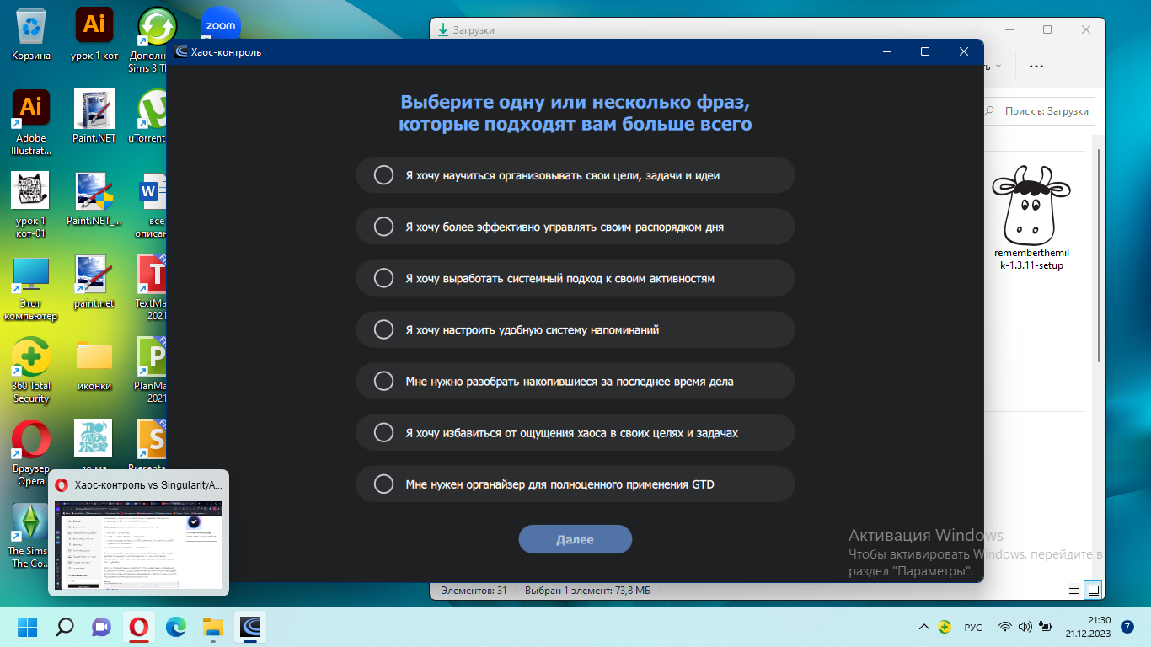Open Microsoft Edge from the taskbar
Viewport: 1151px width, 647px height.
click(x=176, y=627)
